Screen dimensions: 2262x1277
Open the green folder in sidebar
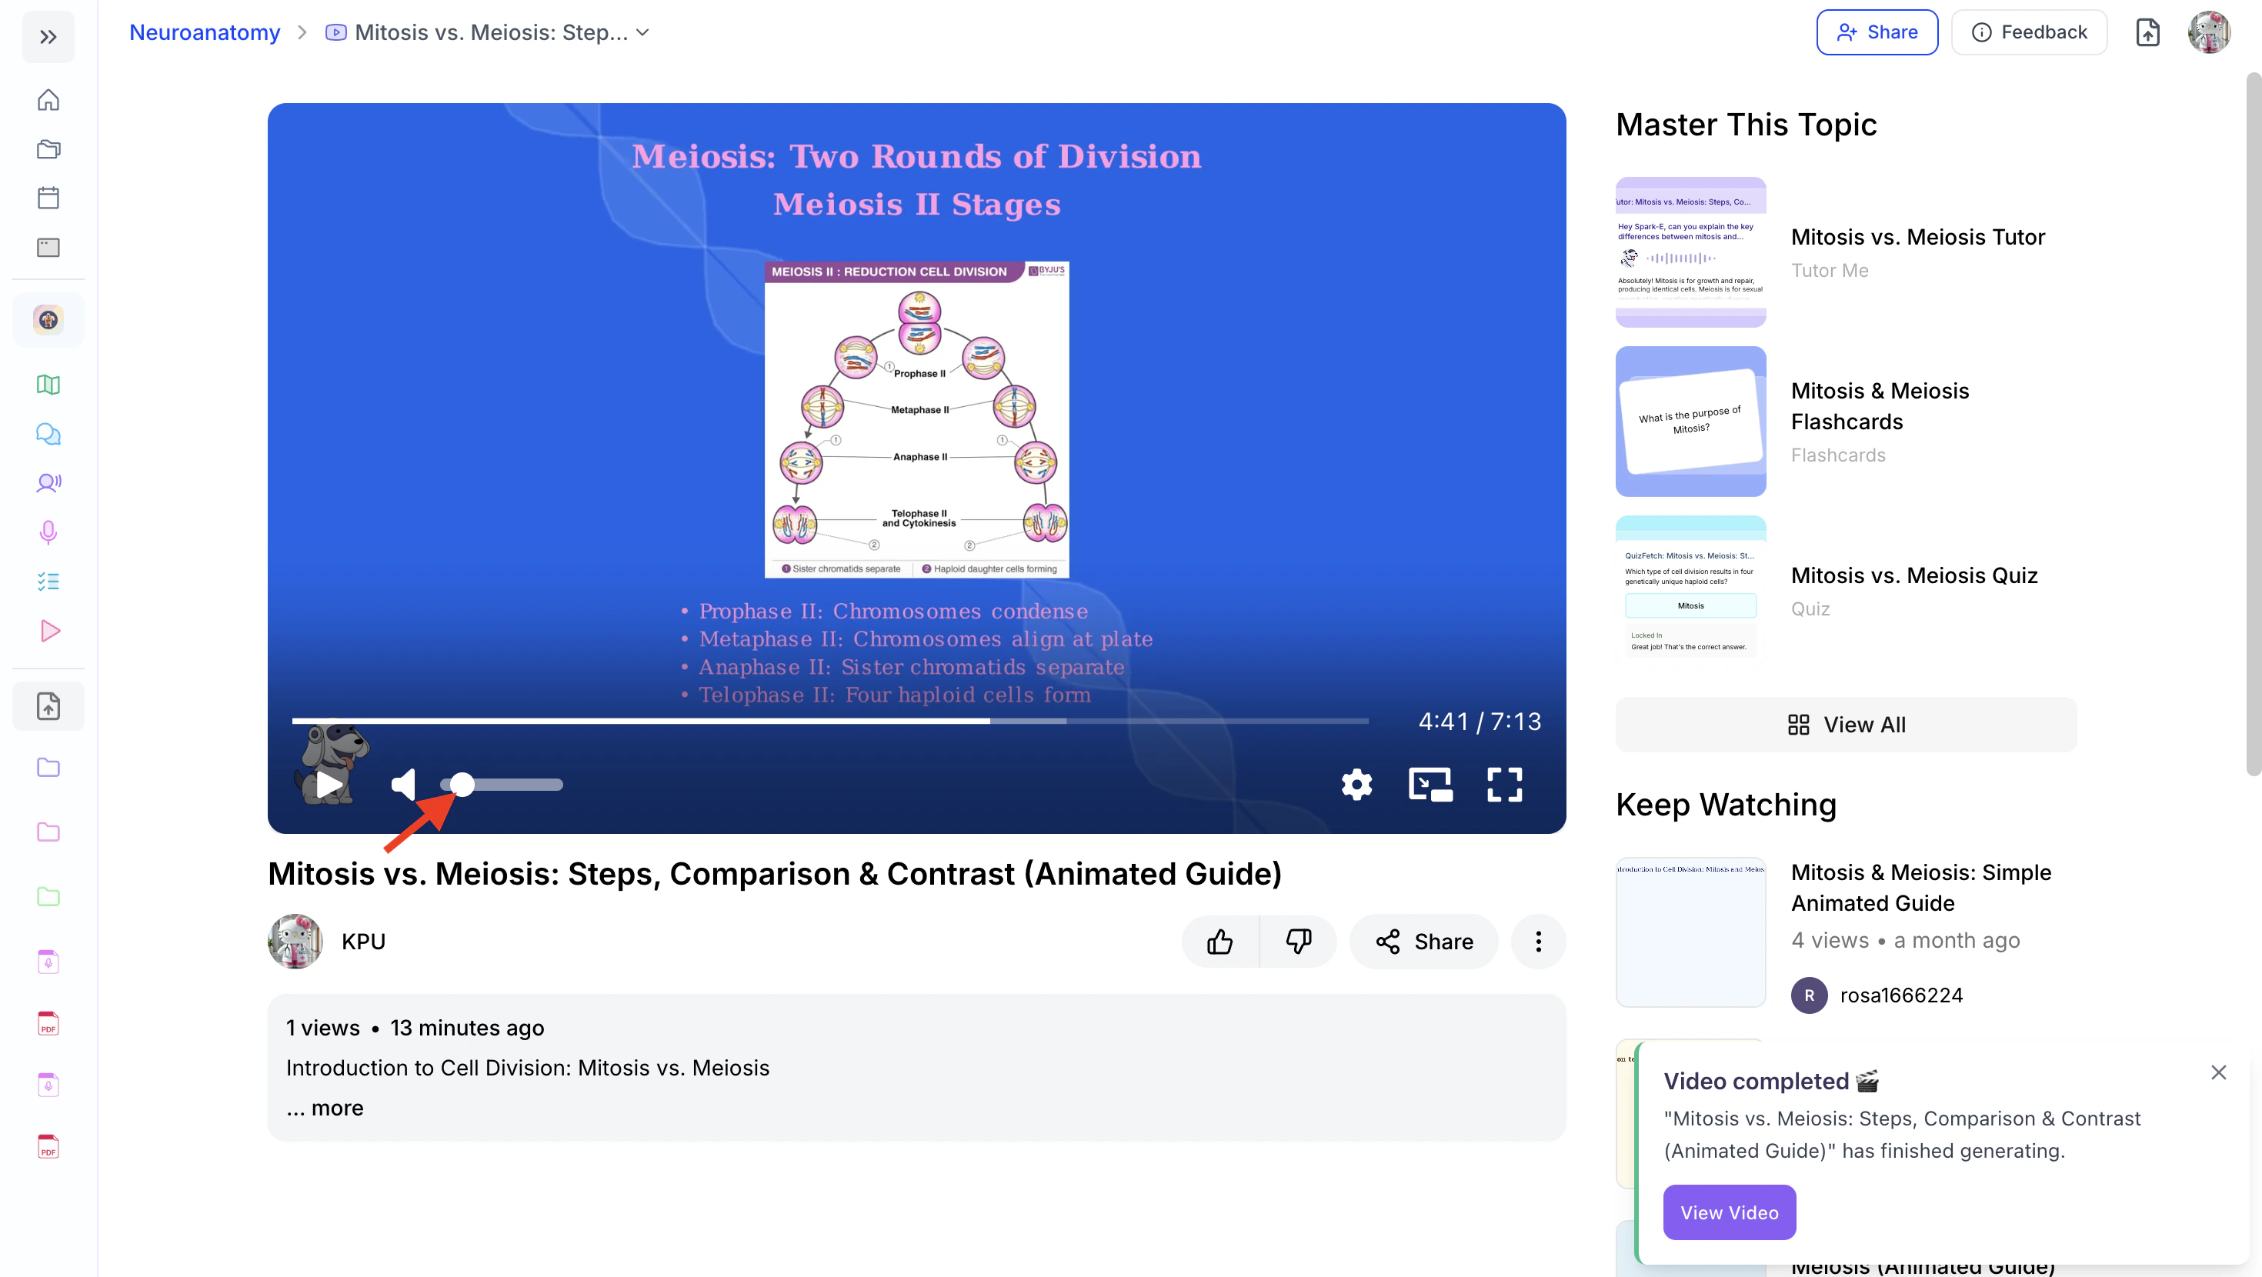pyautogui.click(x=48, y=897)
